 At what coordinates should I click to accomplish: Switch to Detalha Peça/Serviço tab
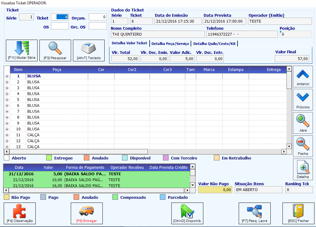[x=170, y=44]
